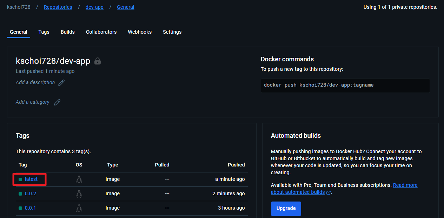Click the Image type in the 0.0.2 row

113,193
